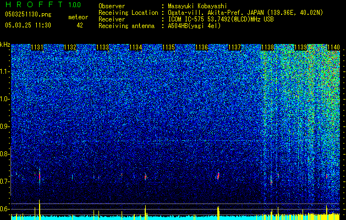Click the 0.6 frequency axis label

[x=4, y=209]
